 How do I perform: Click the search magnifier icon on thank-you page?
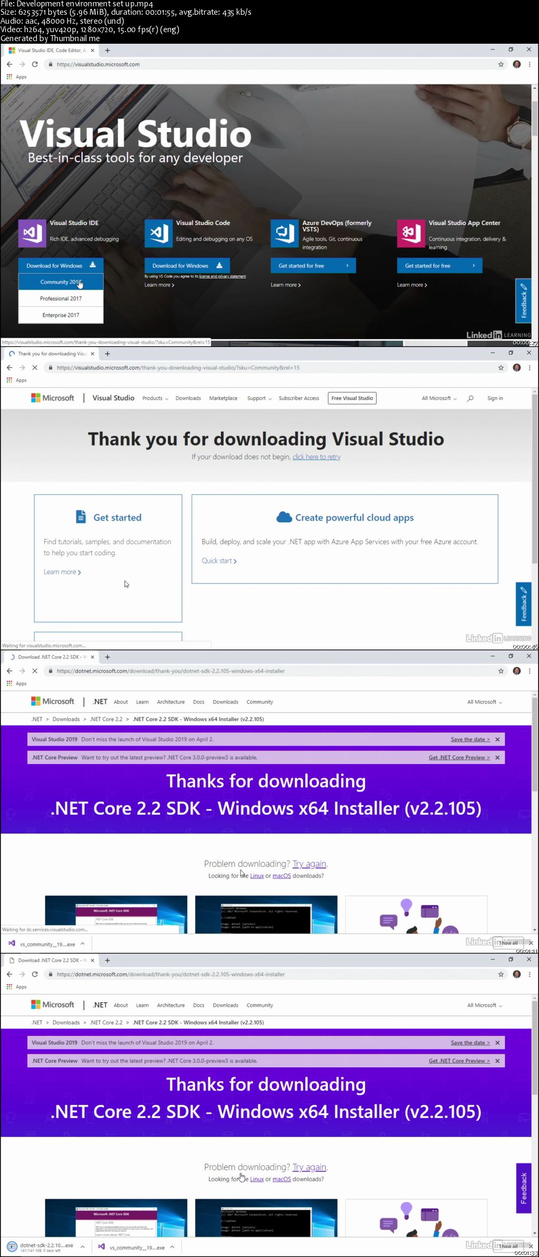(x=470, y=398)
